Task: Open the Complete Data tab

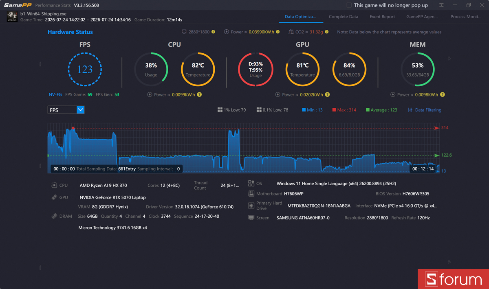Action: point(344,17)
